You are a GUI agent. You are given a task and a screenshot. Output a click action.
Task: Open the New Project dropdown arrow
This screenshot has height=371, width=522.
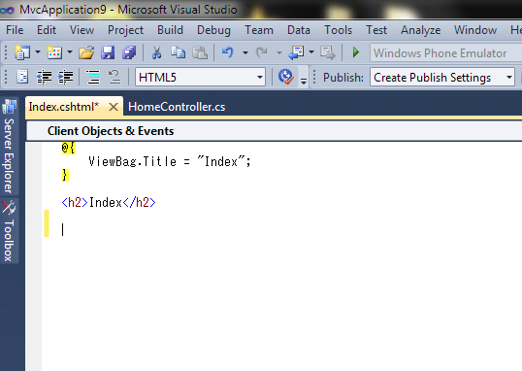(x=38, y=52)
